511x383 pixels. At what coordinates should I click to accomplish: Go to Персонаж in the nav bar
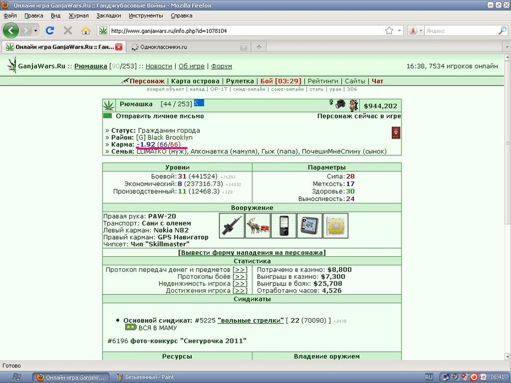pos(147,81)
